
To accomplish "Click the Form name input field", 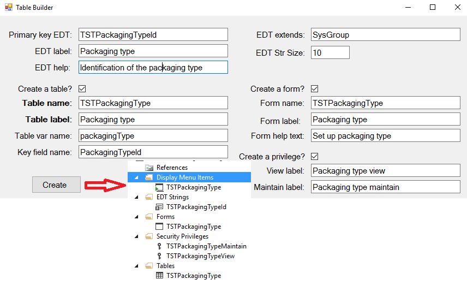I will 385,103.
